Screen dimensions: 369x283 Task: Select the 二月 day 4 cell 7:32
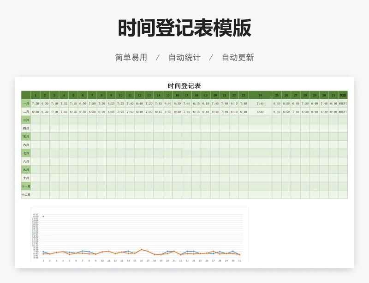tap(64, 112)
